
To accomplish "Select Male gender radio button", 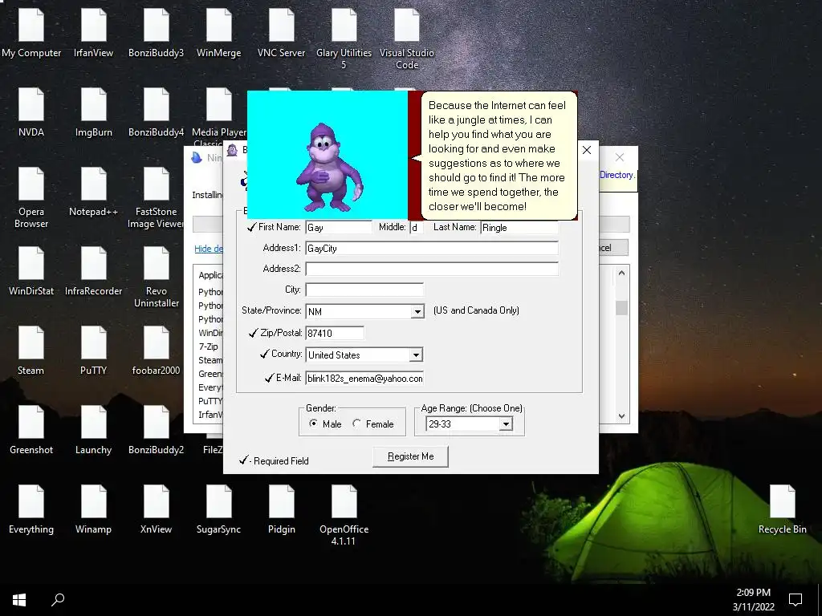I will coord(314,423).
